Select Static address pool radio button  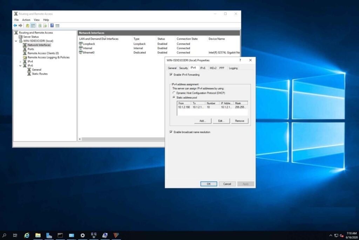tap(174, 98)
